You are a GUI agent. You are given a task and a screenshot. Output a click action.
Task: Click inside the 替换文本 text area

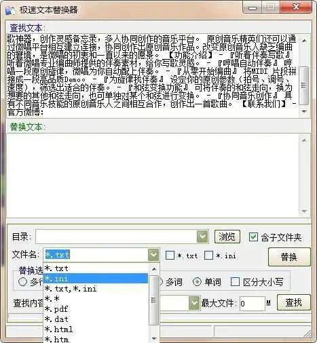[153, 176]
